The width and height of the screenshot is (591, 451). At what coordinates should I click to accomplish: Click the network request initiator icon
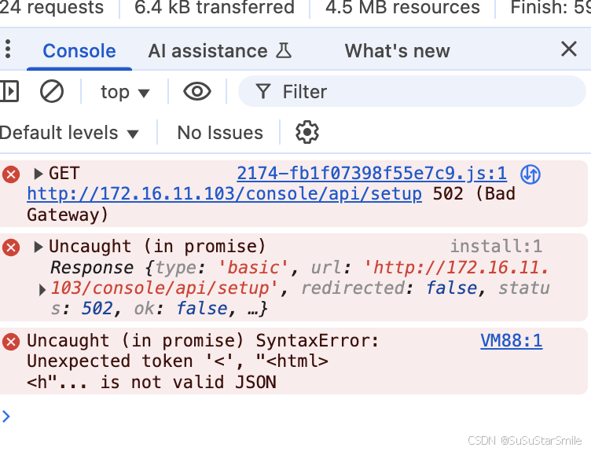(530, 174)
